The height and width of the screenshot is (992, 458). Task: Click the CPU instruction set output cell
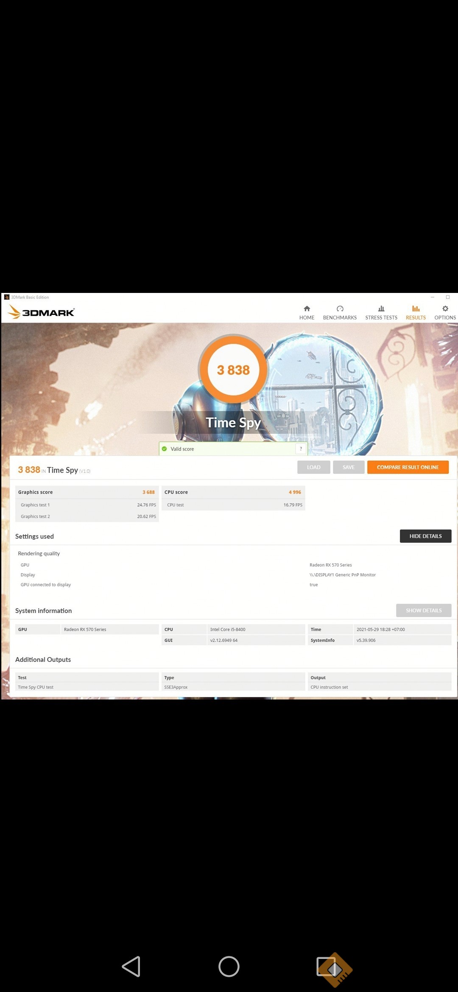380,687
